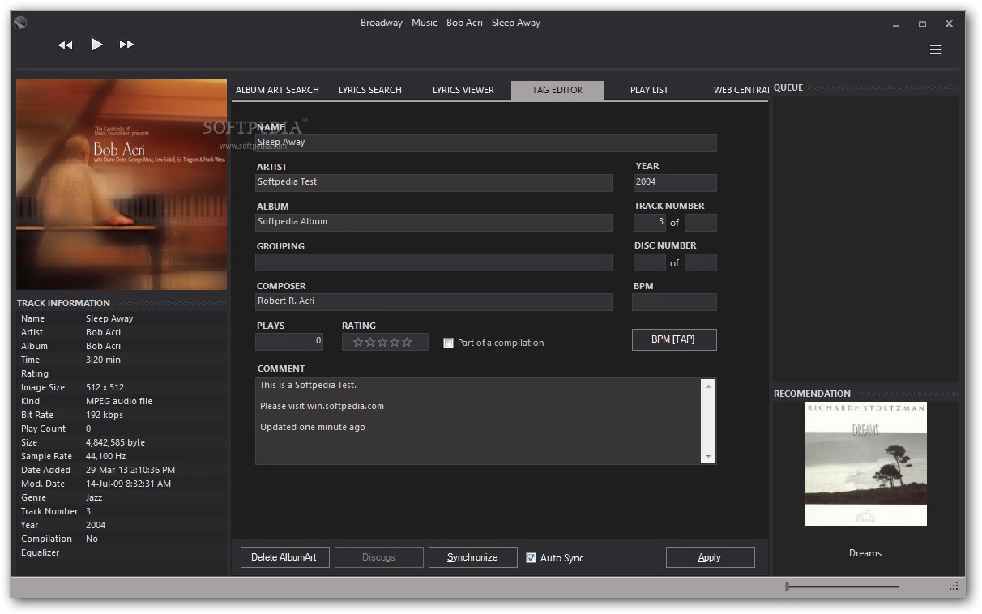Click the Play button
Image resolution: width=982 pixels, height=614 pixels.
[x=96, y=45]
